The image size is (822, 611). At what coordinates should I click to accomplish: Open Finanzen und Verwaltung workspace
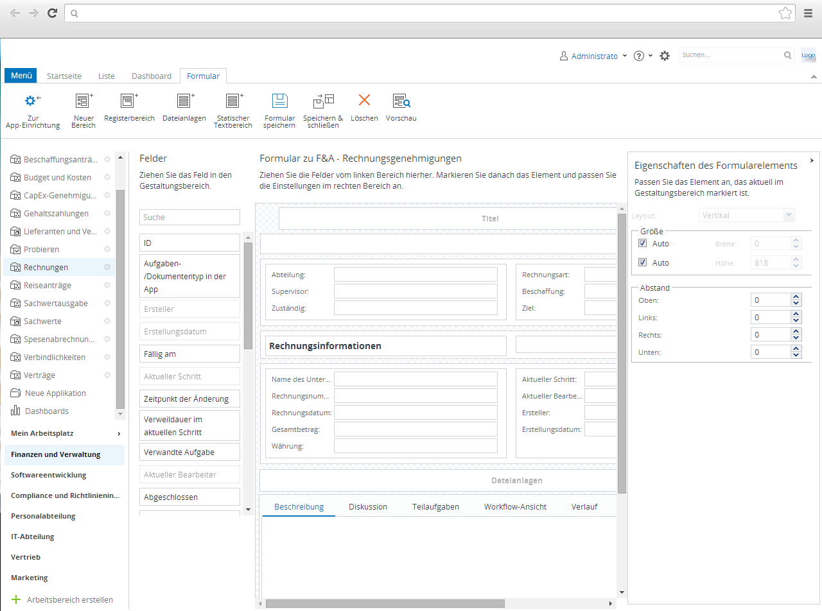click(64, 454)
